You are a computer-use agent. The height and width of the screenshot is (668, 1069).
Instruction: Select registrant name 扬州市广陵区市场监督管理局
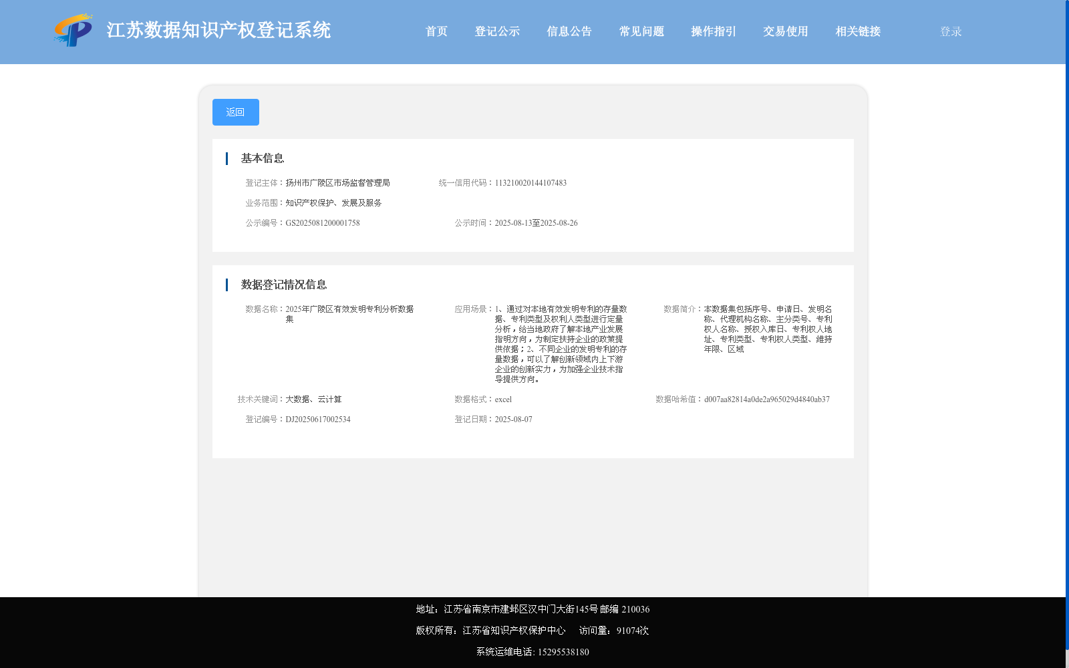pyautogui.click(x=337, y=183)
